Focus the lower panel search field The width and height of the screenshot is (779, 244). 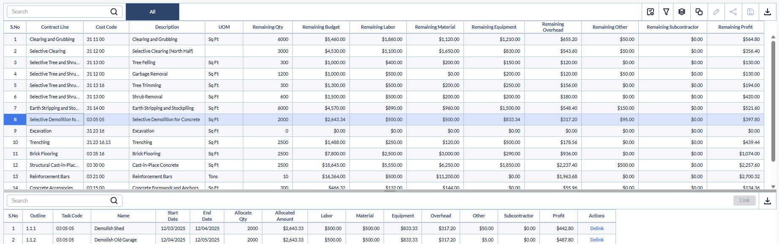tap(59, 201)
